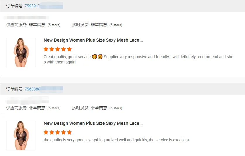Click the top order's 按时发货 rating 非常满意
The height and width of the screenshot is (156, 245).
click(99, 25)
